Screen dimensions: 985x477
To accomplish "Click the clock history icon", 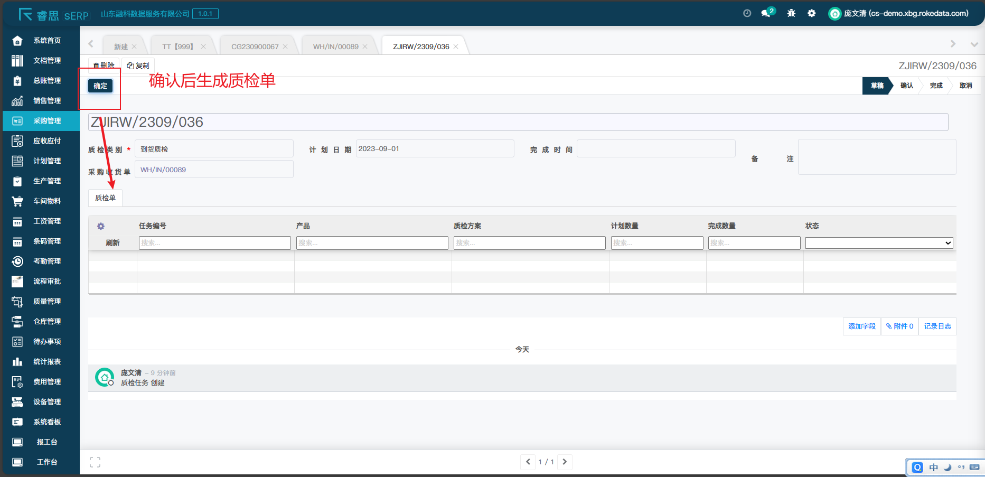I will tap(747, 13).
